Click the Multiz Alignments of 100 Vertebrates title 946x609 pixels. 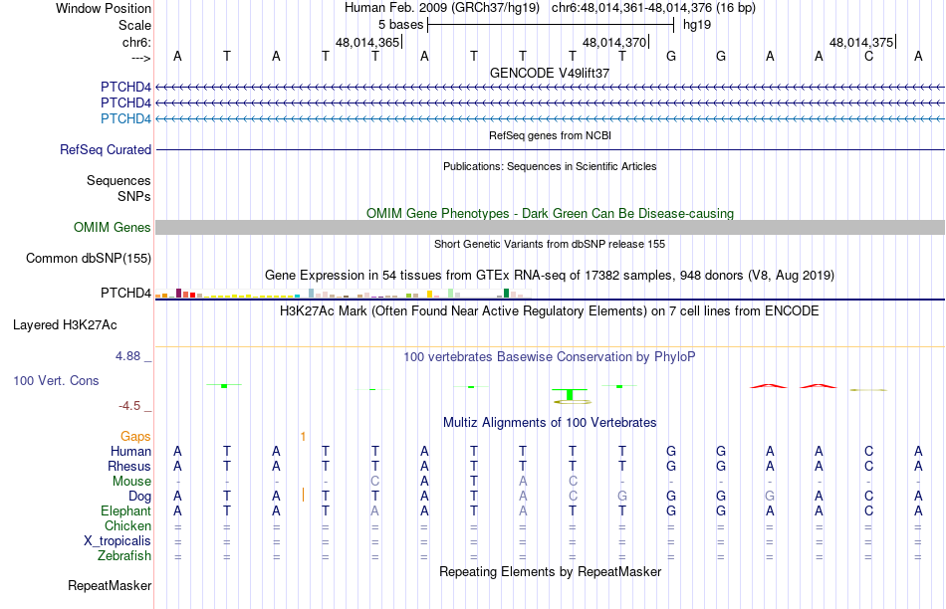(x=550, y=423)
